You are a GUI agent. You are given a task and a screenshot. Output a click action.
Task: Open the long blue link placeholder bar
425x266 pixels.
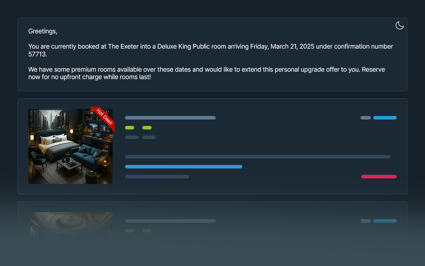tap(183, 167)
